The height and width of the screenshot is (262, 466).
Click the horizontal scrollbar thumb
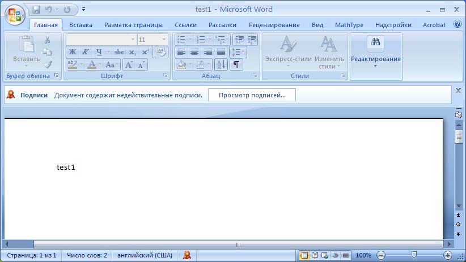point(238,244)
